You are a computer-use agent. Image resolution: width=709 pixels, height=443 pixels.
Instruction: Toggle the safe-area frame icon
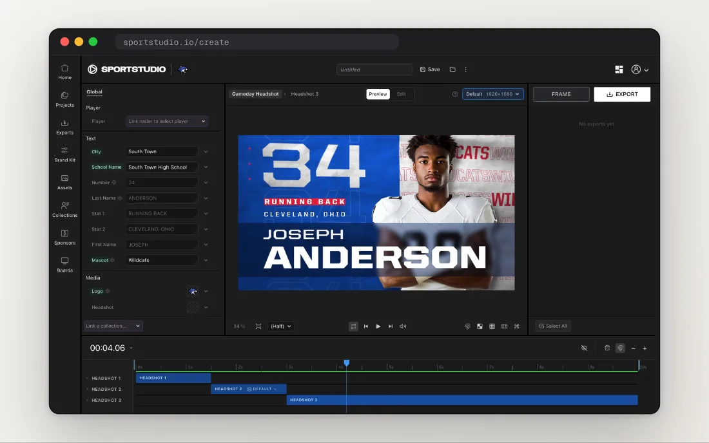pos(504,326)
